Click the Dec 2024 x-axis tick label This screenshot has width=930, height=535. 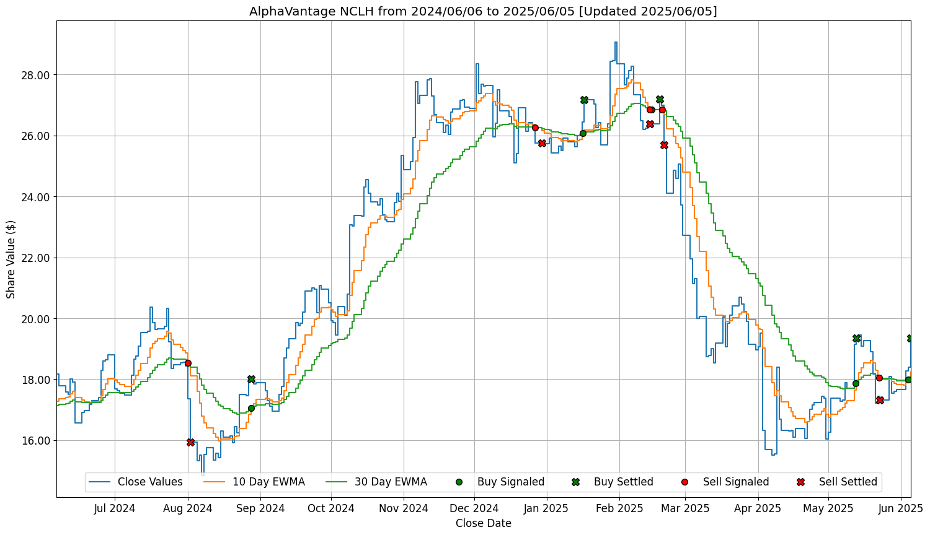[474, 509]
